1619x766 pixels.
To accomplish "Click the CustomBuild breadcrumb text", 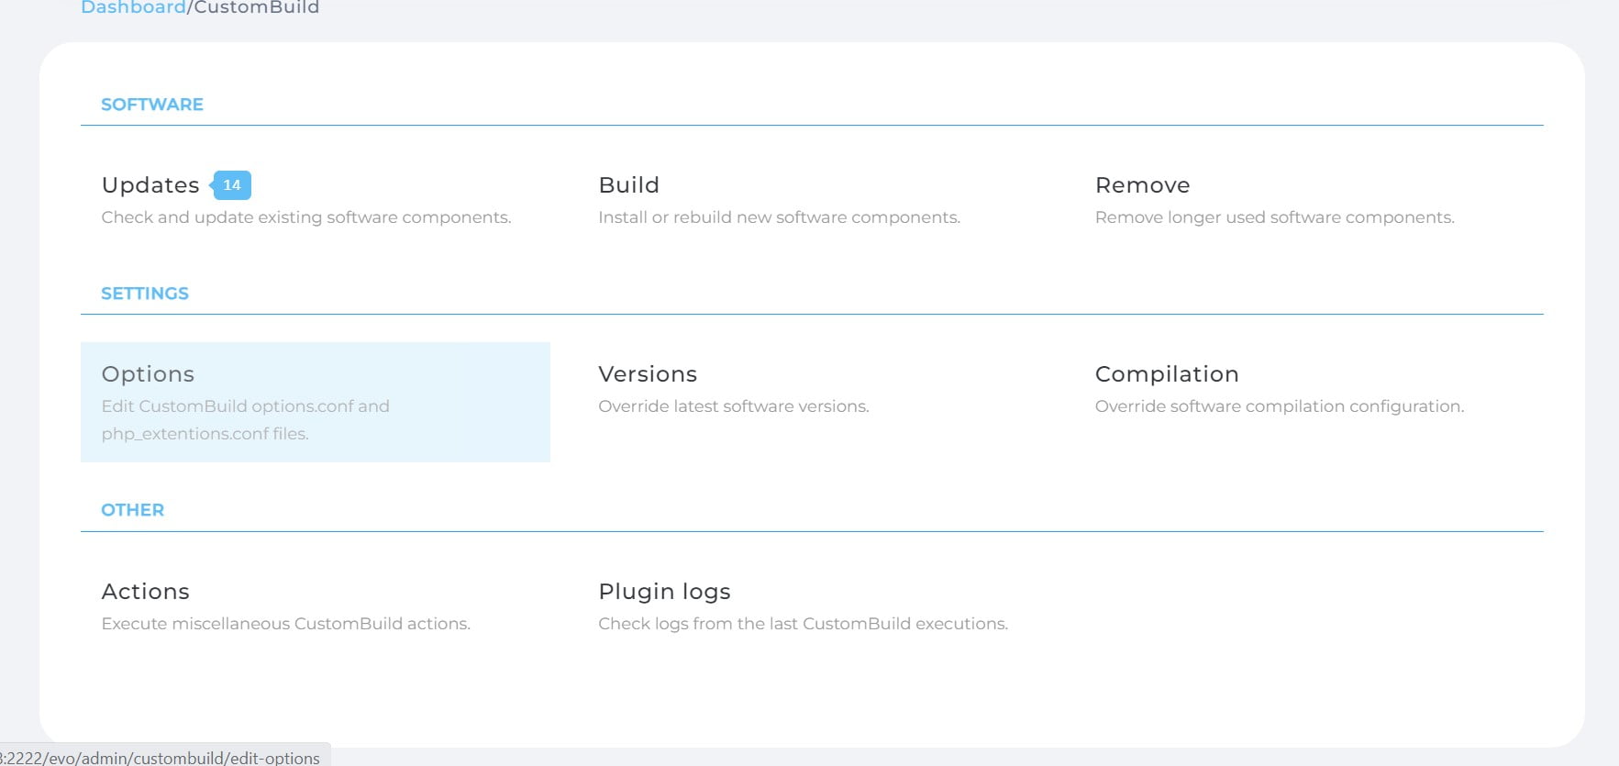I will tap(257, 7).
